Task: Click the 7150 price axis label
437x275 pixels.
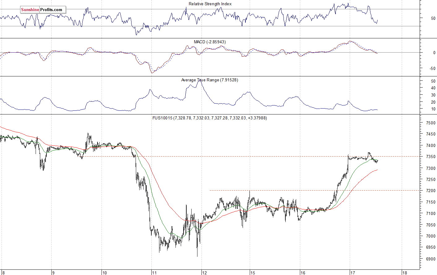Action: (431, 202)
